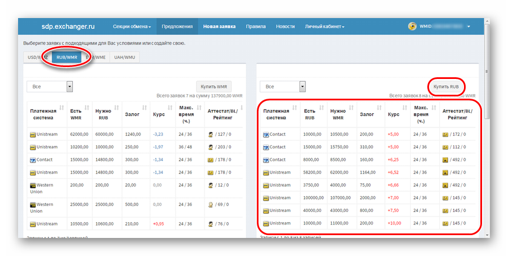Click the Contact icon in the 15750,00 WMR row

266,147
